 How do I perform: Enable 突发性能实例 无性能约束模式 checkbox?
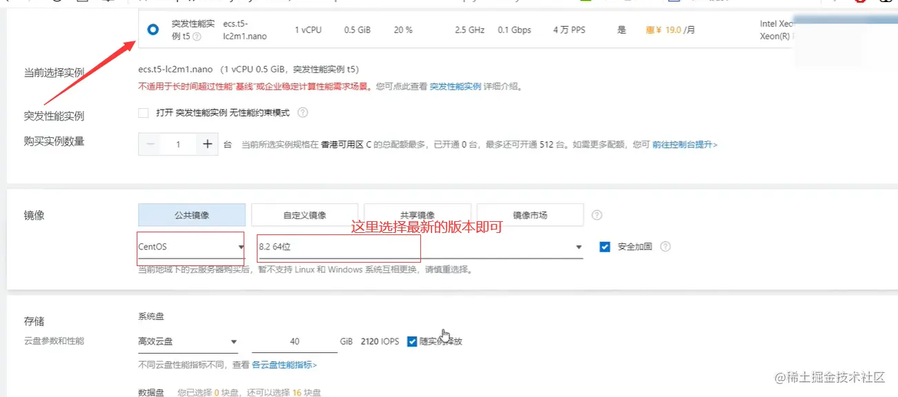143,112
